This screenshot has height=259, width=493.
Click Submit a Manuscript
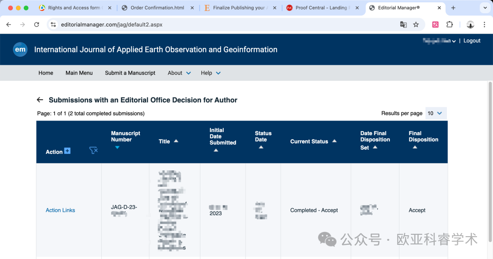130,73
